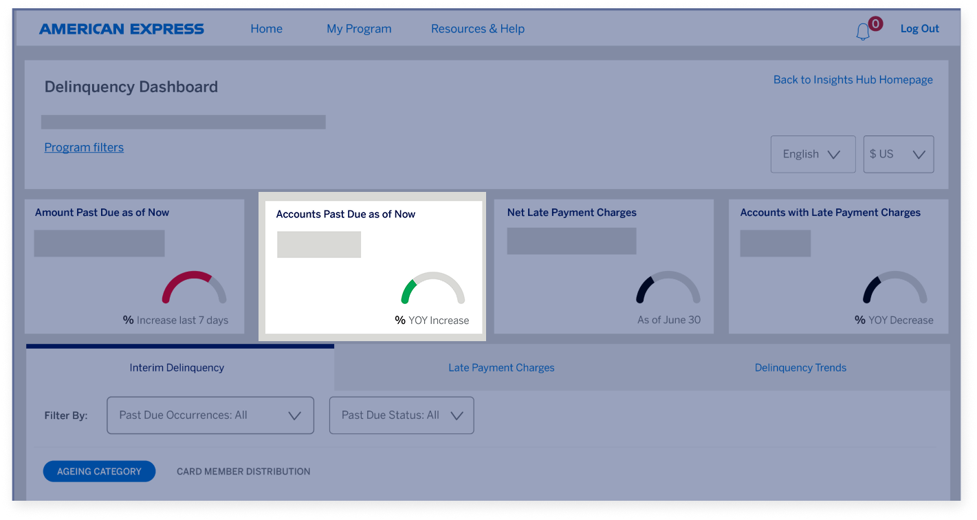Go Back to Insights Hub Homepage
The height and width of the screenshot is (520, 977).
[x=853, y=80]
